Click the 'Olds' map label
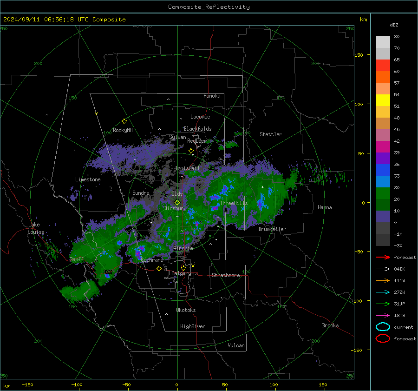The image size is (418, 391). point(177,194)
